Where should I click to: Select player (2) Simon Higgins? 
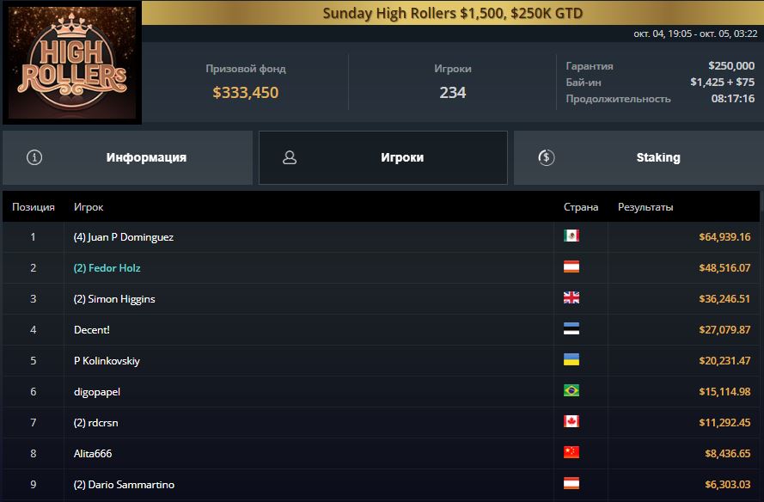[x=114, y=299]
